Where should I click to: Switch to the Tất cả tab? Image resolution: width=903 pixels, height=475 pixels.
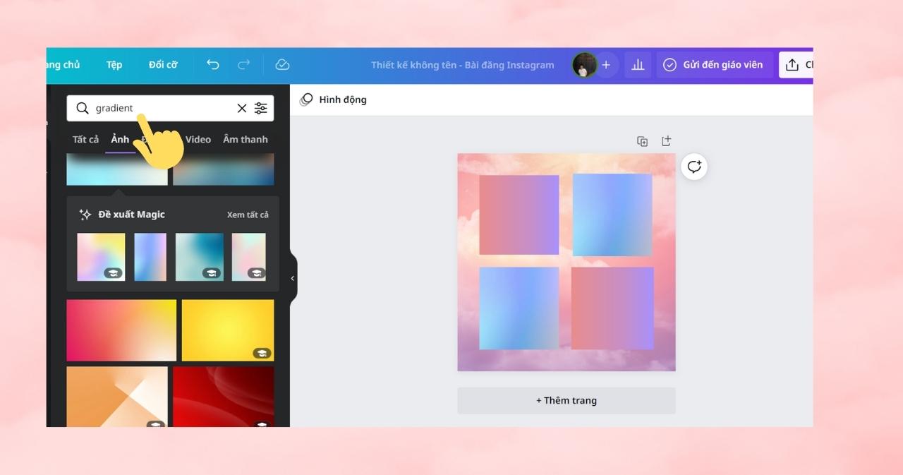[x=85, y=139]
